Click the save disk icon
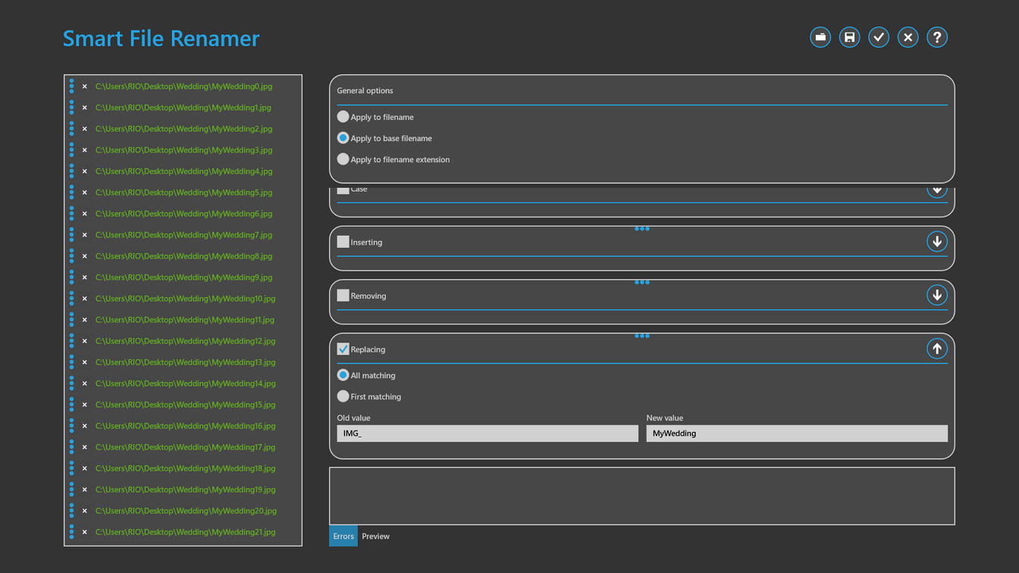This screenshot has height=573, width=1019. 849,37
